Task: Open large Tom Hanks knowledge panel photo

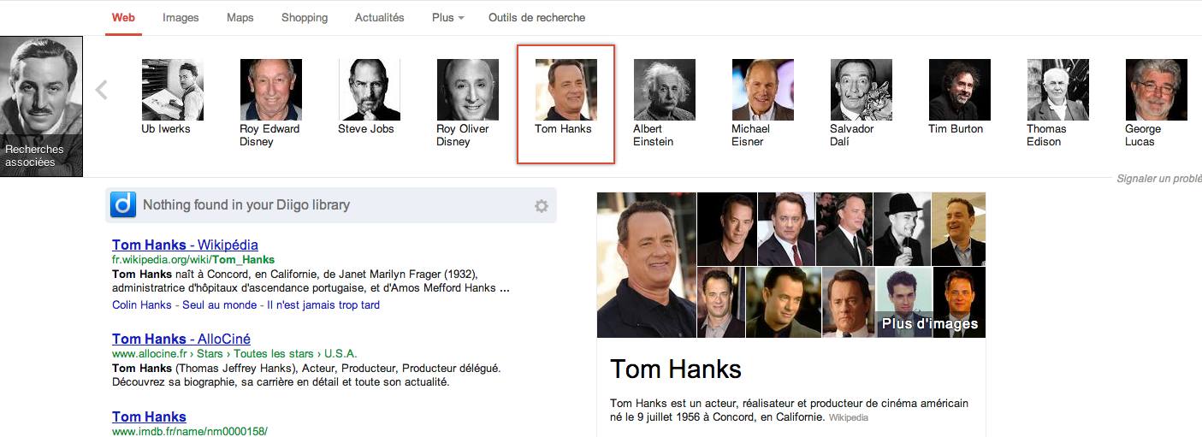Action: (646, 265)
